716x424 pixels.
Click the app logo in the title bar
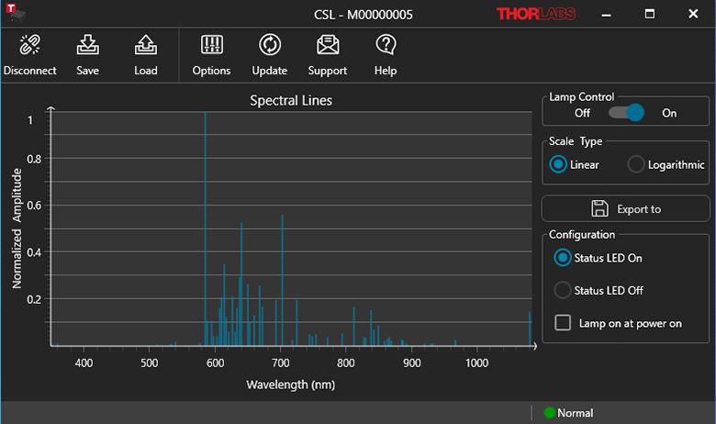[13, 13]
